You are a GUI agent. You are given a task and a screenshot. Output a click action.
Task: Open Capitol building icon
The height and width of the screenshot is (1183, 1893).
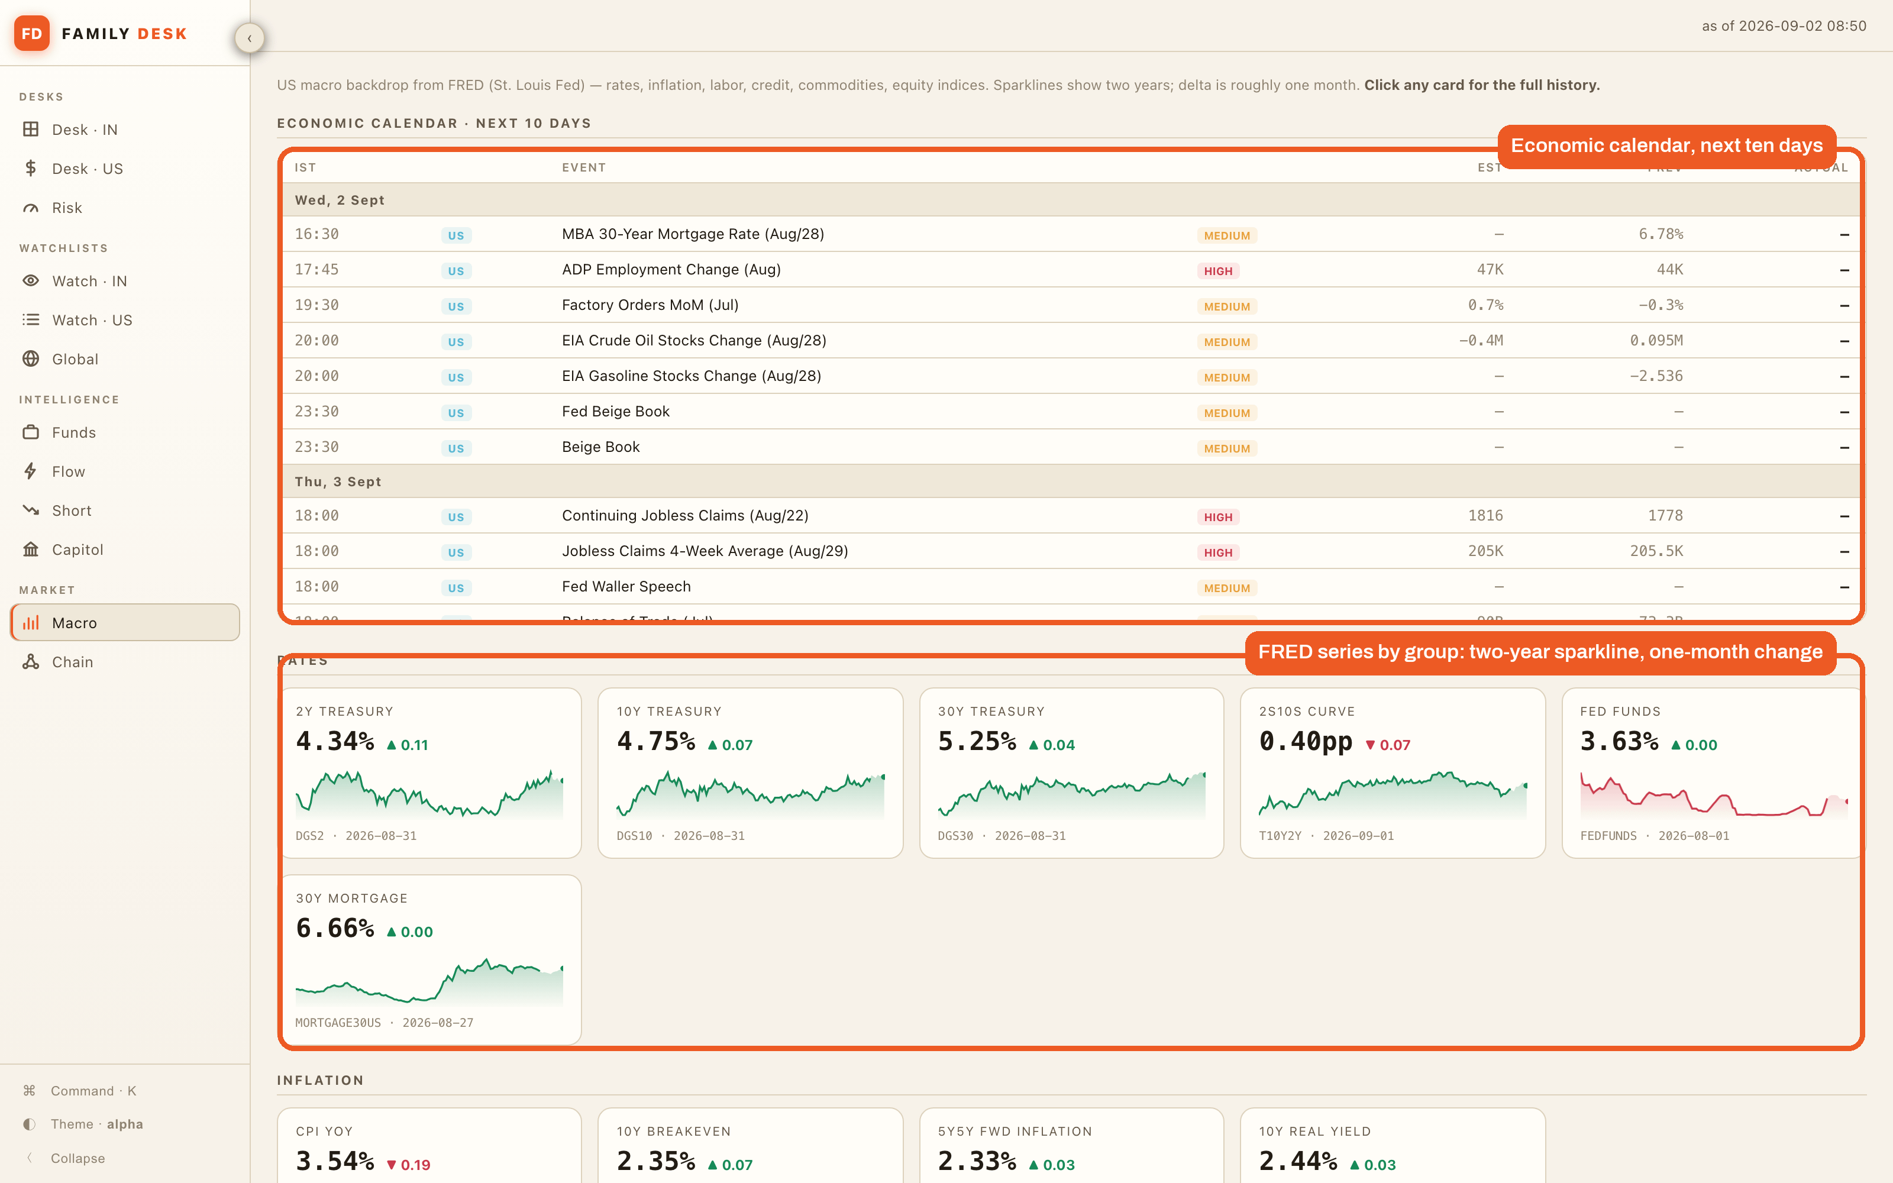pyautogui.click(x=31, y=550)
